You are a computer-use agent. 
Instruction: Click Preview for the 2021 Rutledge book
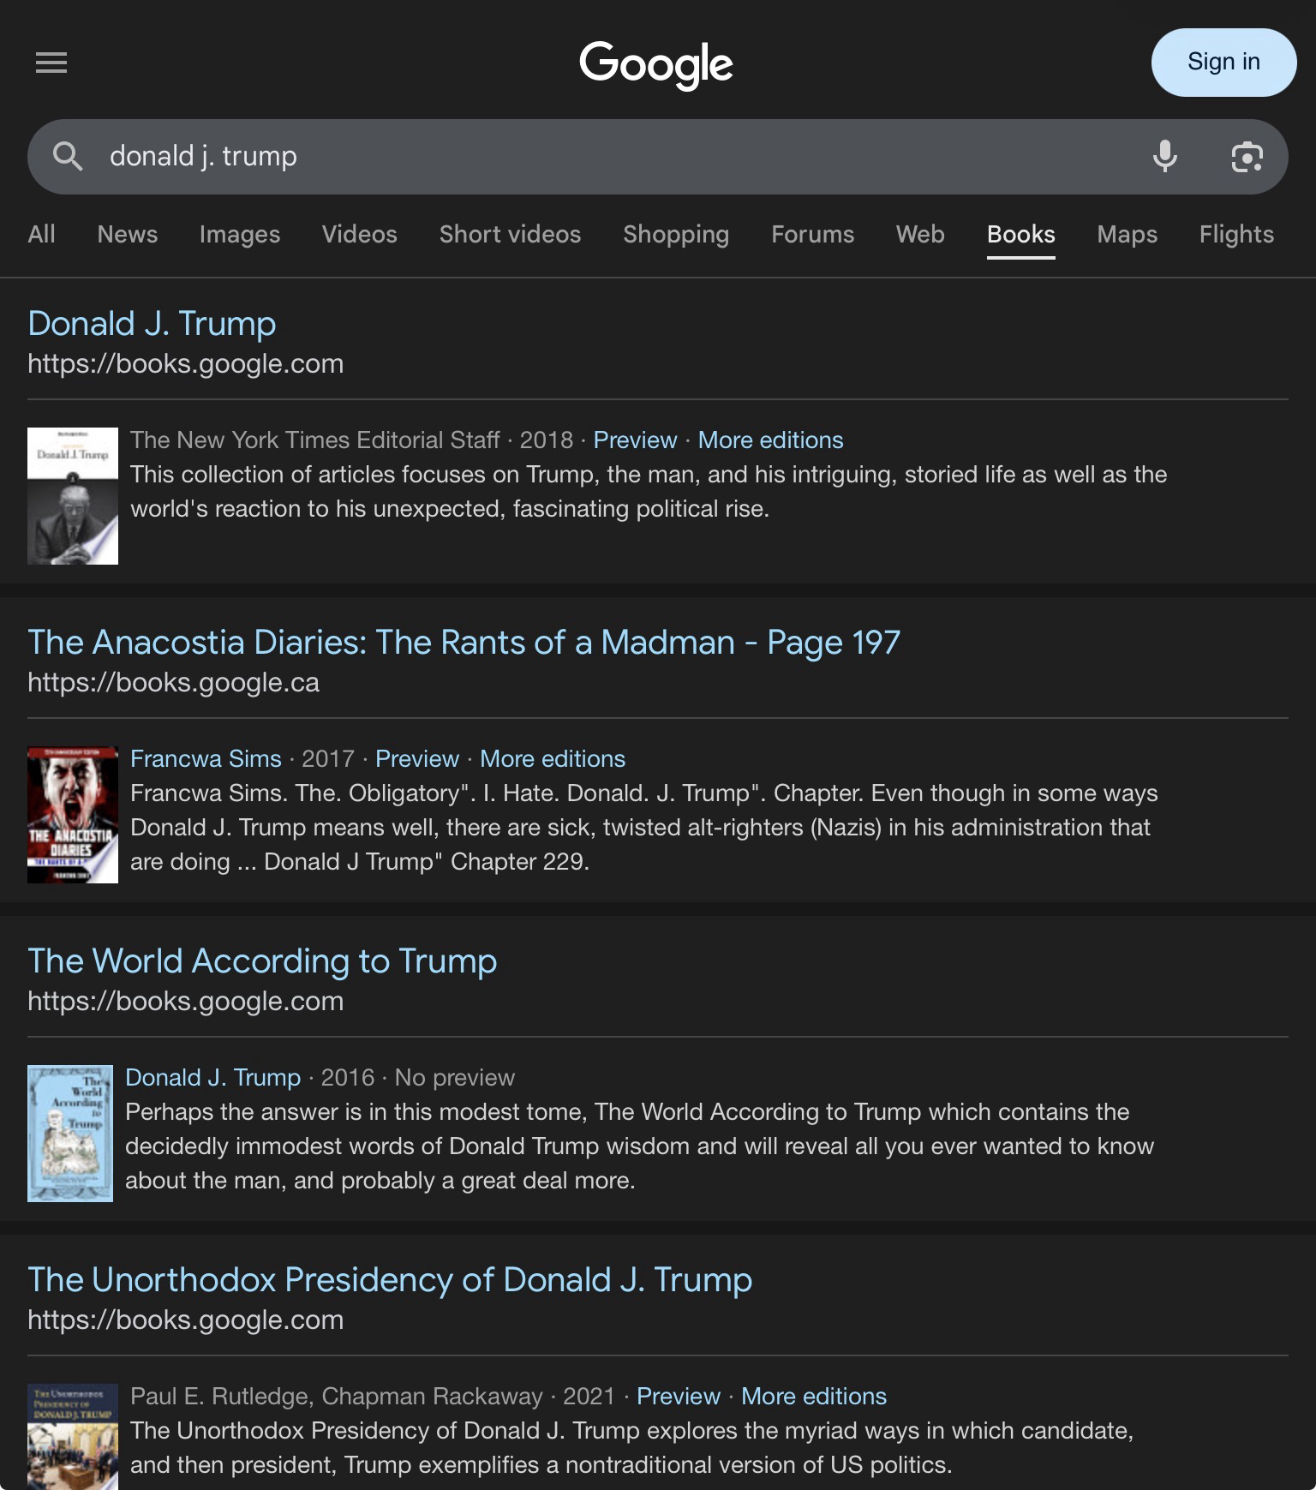coord(678,1396)
